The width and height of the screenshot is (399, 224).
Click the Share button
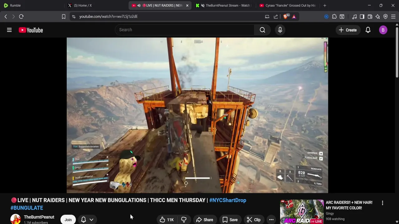(204, 220)
